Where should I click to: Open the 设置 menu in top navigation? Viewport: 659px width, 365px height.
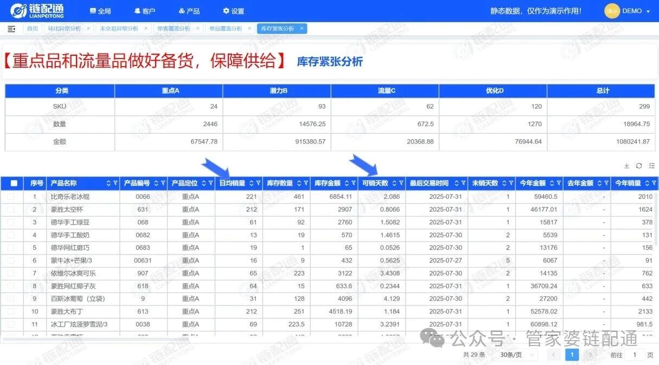pyautogui.click(x=233, y=11)
